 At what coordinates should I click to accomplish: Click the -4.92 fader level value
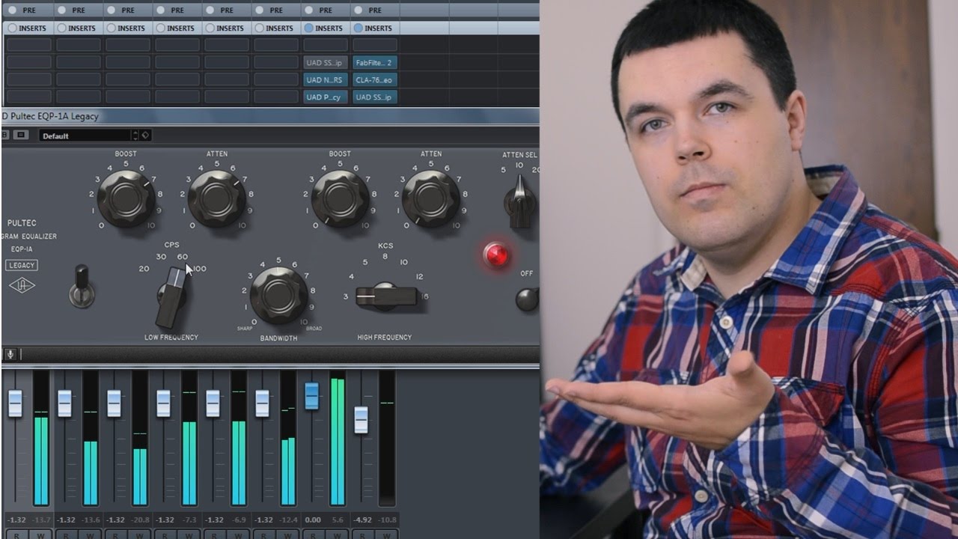point(363,520)
